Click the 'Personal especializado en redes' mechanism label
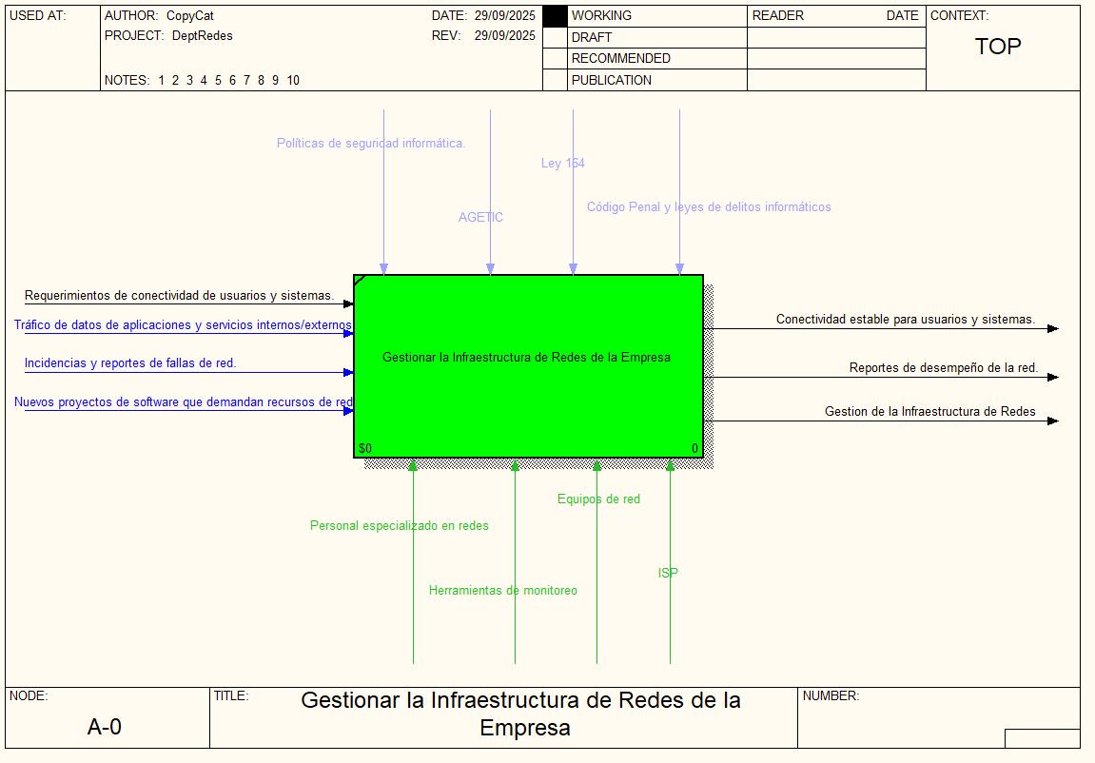The width and height of the screenshot is (1095, 763). 399,526
